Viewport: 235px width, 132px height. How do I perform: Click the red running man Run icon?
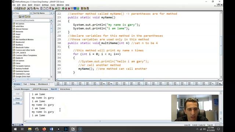[66, 8]
